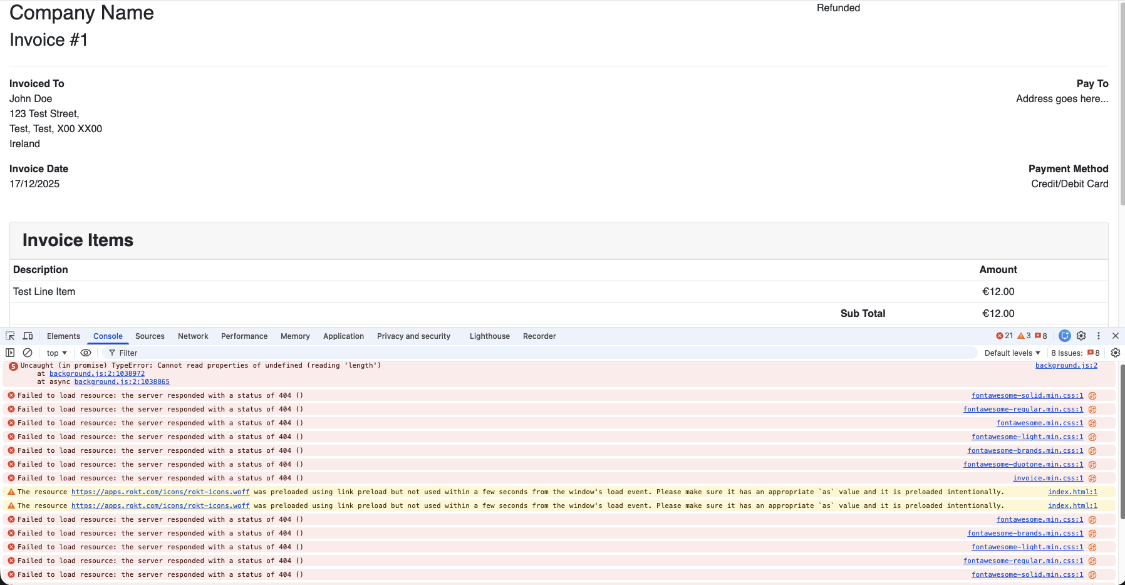Switch to the Network tab
The height and width of the screenshot is (585, 1125).
[193, 336]
